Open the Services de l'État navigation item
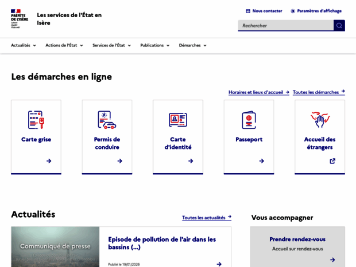Image resolution: width=356 pixels, height=267 pixels. [111, 45]
